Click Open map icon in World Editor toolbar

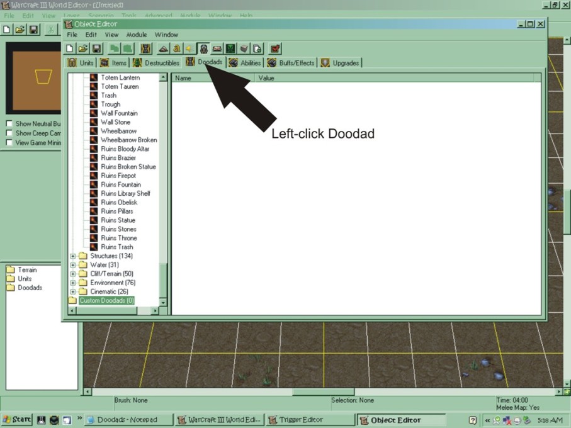click(x=20, y=30)
